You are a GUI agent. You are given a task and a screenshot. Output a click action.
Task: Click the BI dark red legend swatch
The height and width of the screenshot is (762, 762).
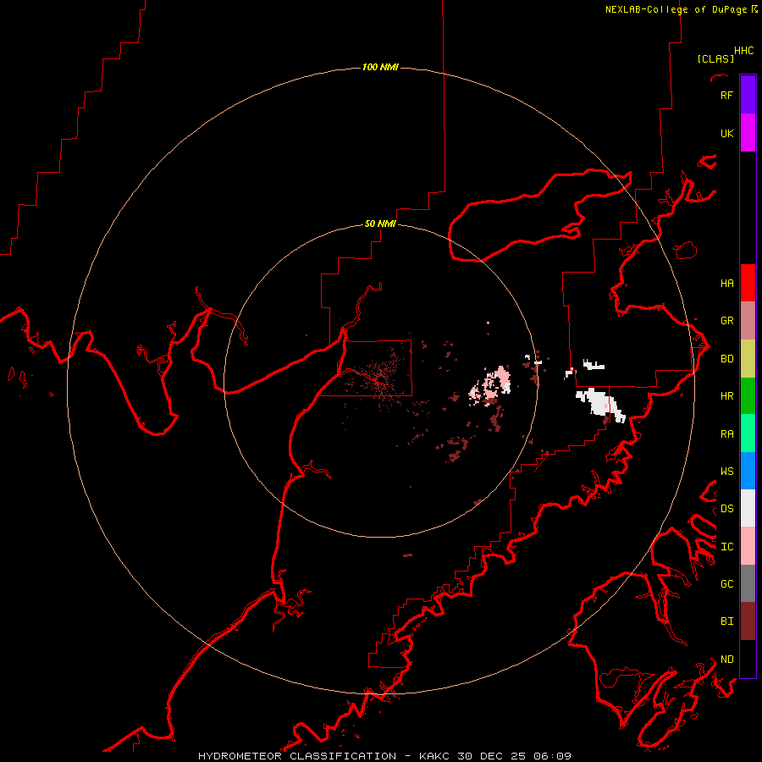[x=748, y=621]
